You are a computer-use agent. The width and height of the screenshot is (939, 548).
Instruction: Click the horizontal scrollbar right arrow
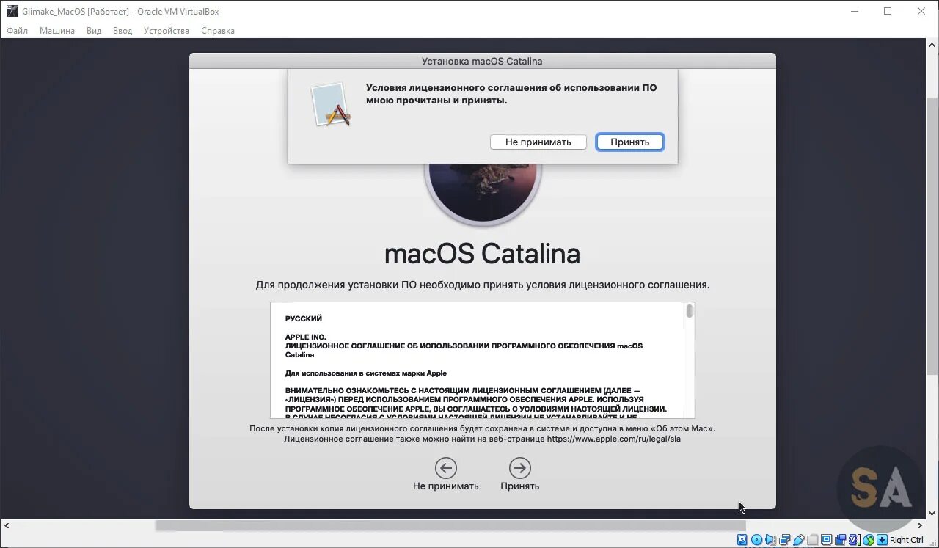click(920, 525)
